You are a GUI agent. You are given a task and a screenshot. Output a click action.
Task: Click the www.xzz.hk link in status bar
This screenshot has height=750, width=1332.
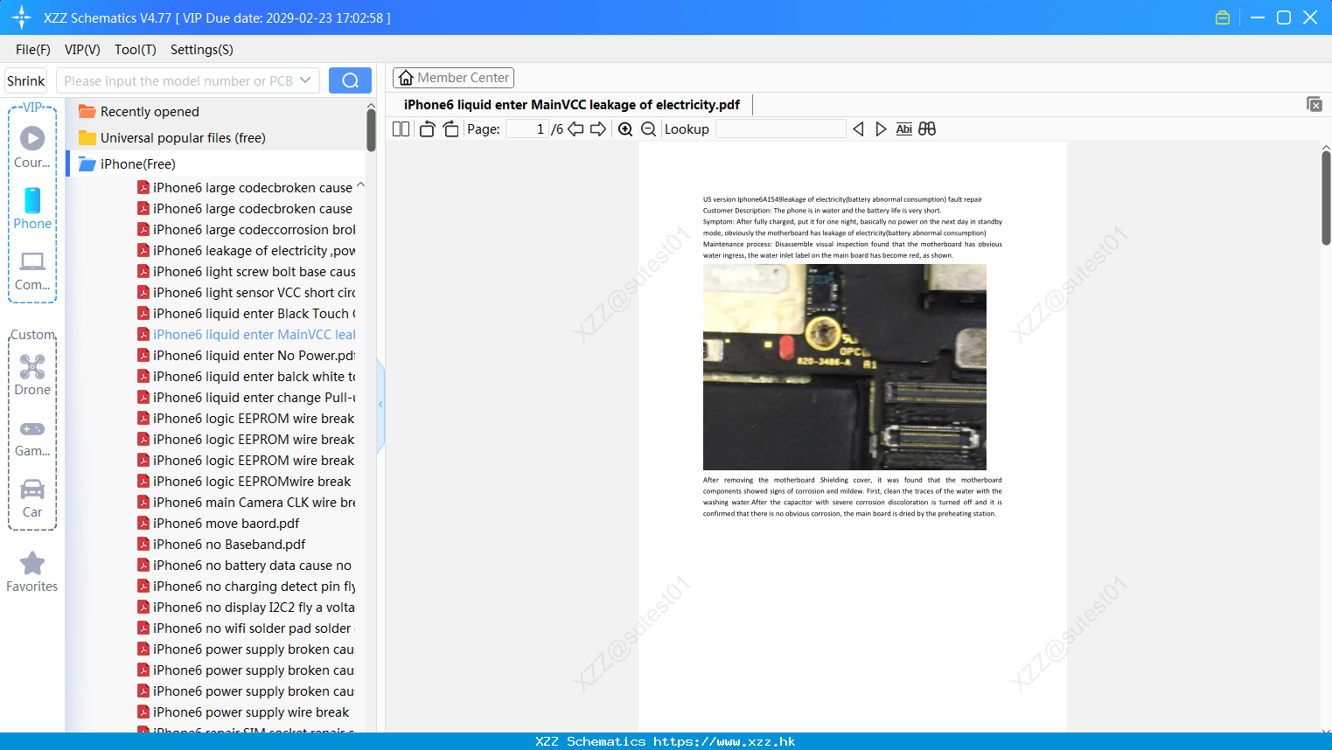[x=724, y=741]
